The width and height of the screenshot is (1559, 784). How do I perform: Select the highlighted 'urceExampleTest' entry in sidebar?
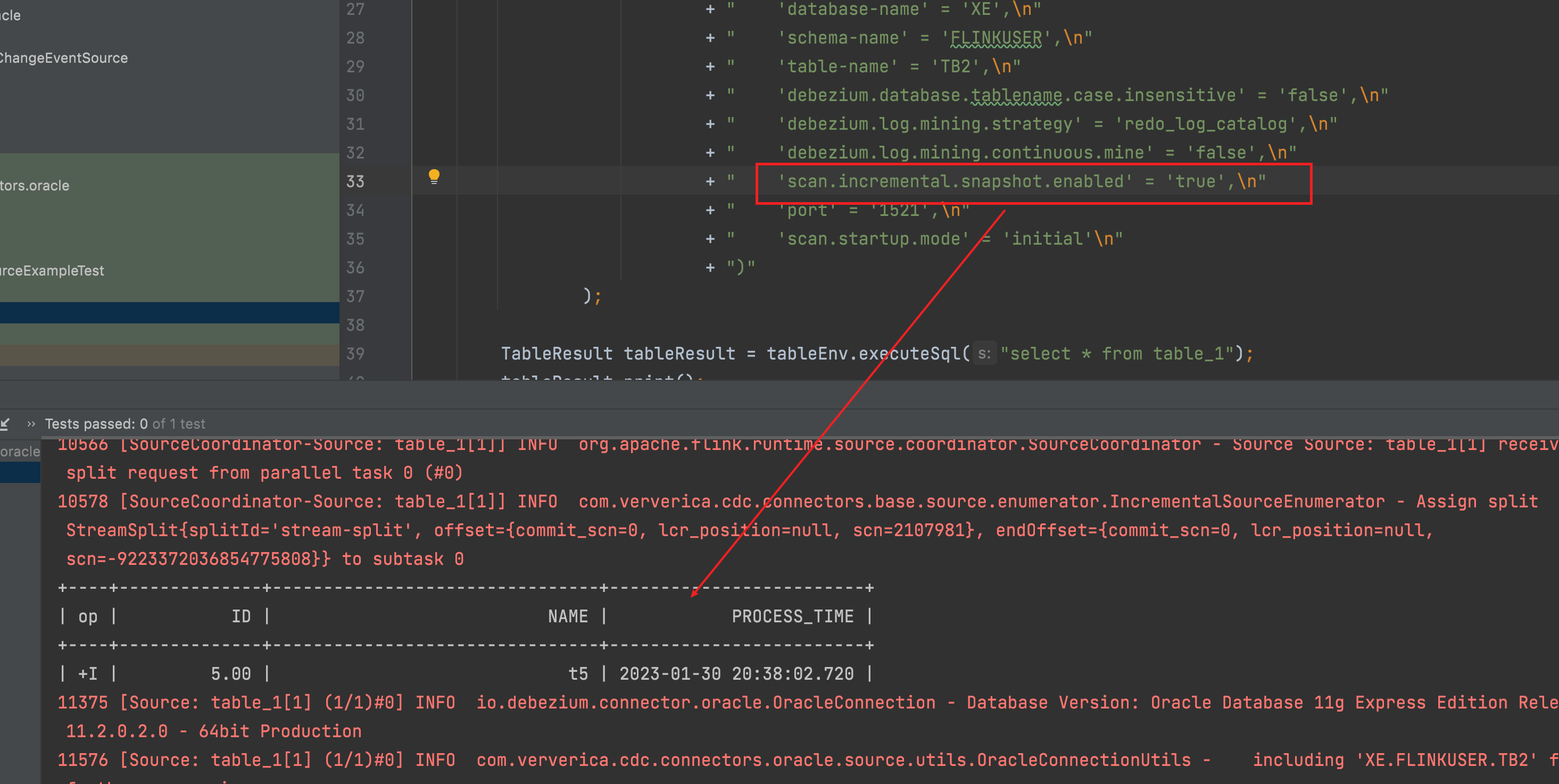(52, 270)
